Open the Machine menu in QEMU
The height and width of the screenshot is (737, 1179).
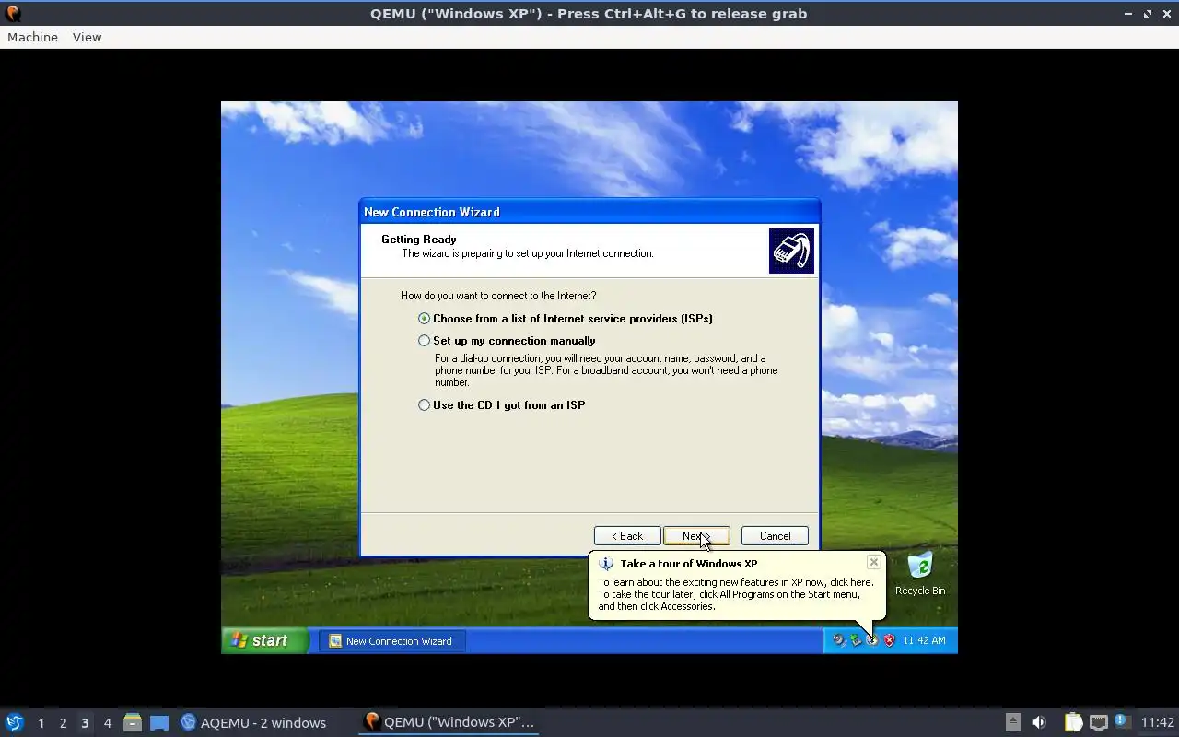(x=32, y=37)
